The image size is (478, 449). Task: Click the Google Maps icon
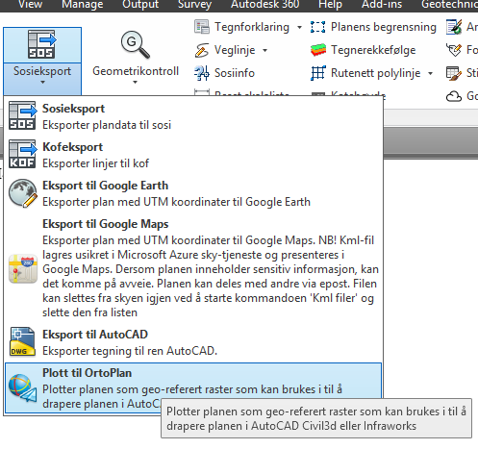tap(23, 269)
